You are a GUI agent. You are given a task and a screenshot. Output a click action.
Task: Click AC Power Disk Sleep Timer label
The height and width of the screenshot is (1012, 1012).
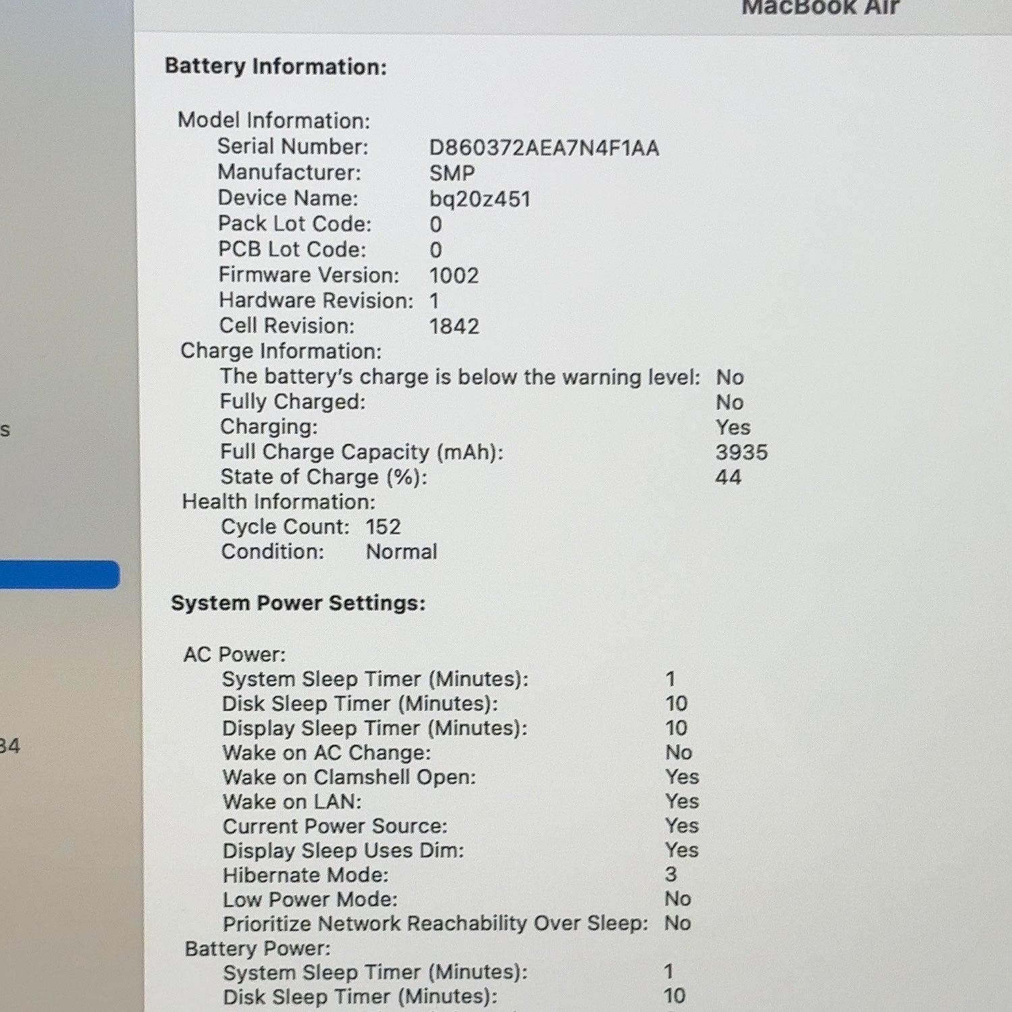coord(360,703)
